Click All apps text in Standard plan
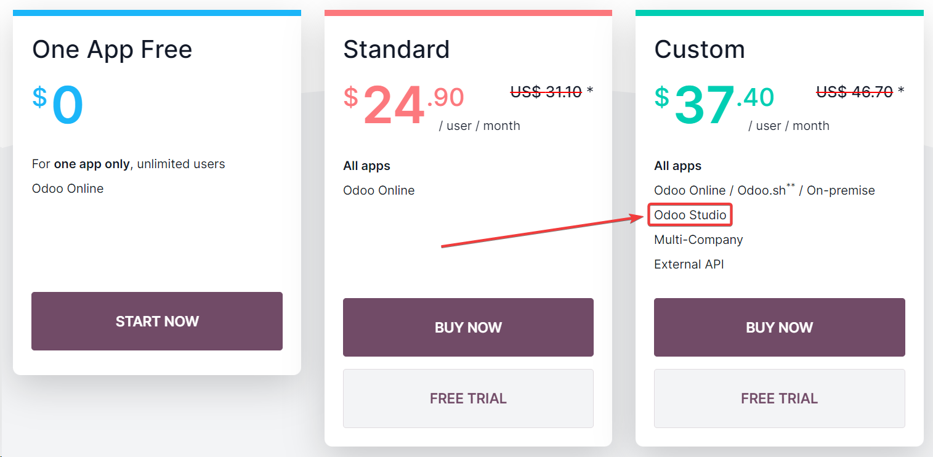This screenshot has height=457, width=933. pos(366,166)
